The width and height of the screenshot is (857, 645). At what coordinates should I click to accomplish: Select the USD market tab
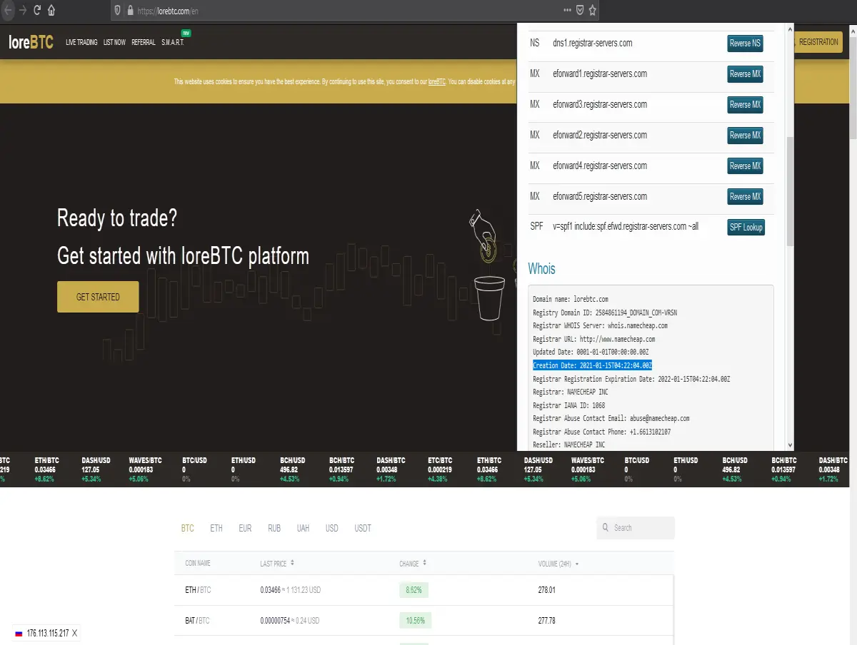[x=332, y=529]
